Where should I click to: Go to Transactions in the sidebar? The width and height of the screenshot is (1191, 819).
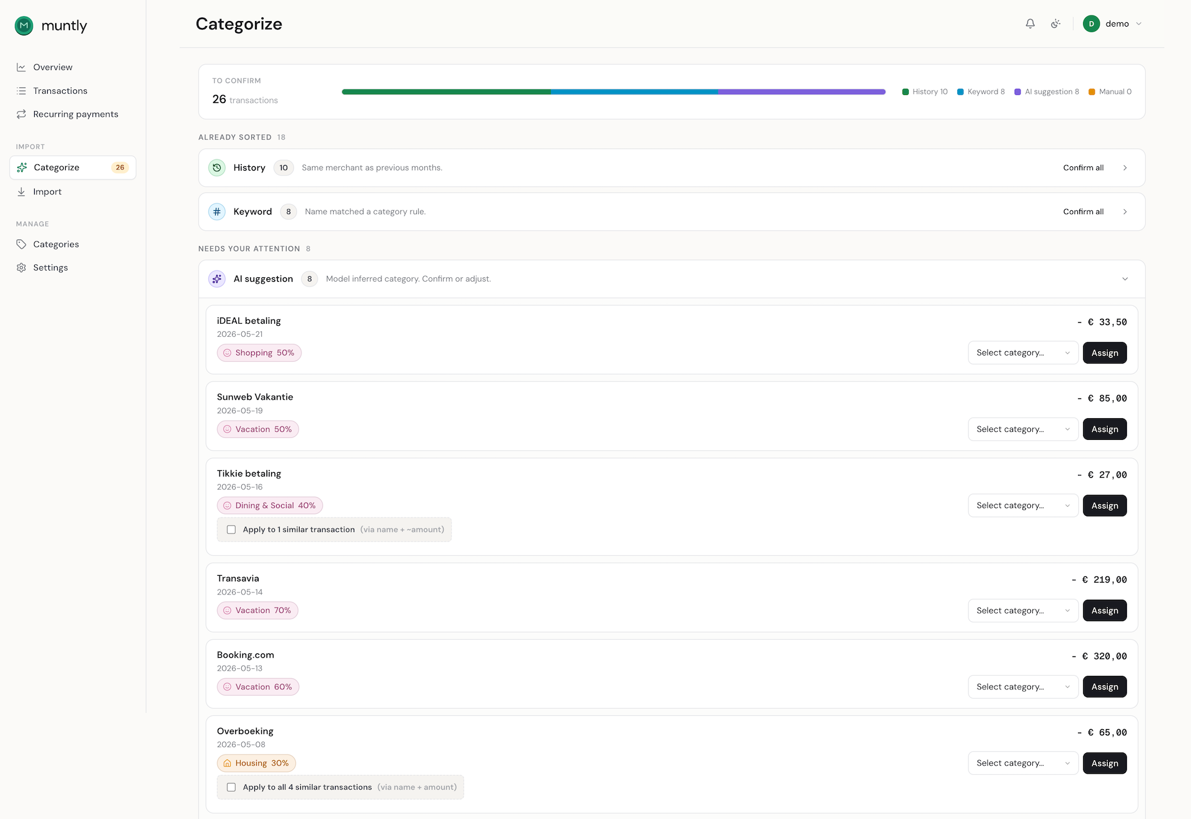[60, 91]
